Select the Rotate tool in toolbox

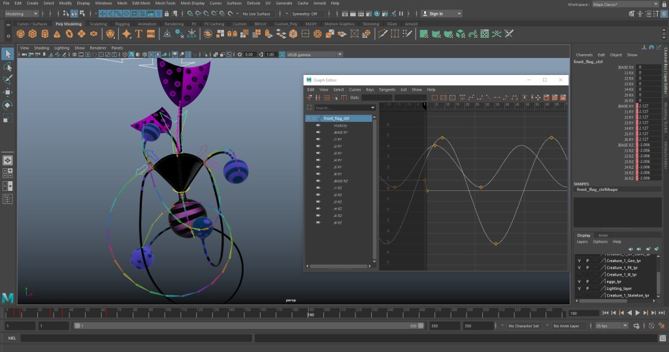pos(7,105)
